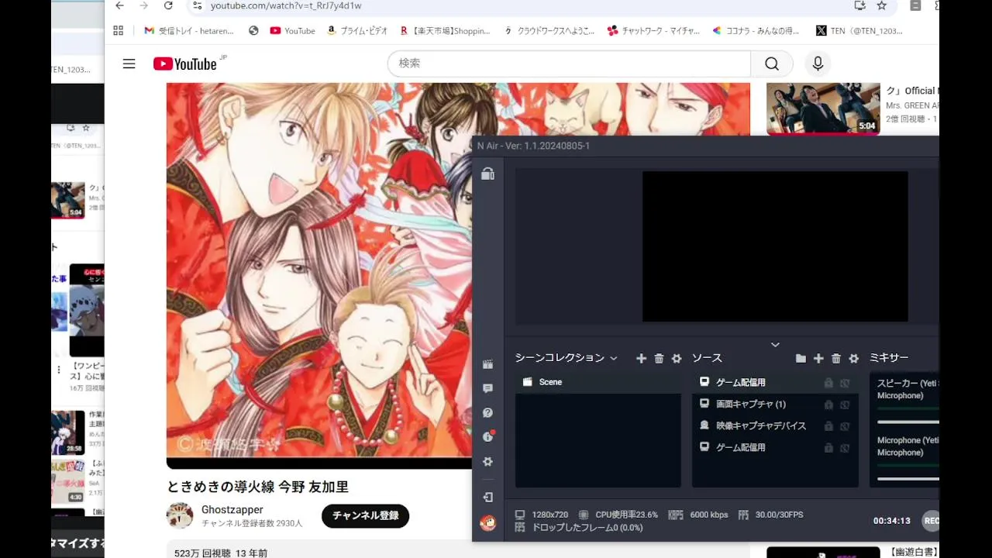Open the 28:58 video thumbnail in background window
The width and height of the screenshot is (992, 558).
pyautogui.click(x=68, y=432)
